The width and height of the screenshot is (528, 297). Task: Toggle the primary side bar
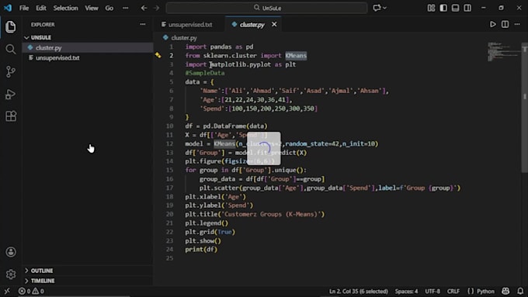point(443,8)
